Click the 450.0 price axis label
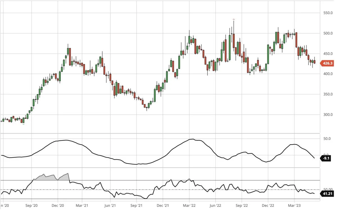Image resolution: width=337 pixels, height=211 pixels. pyautogui.click(x=327, y=54)
